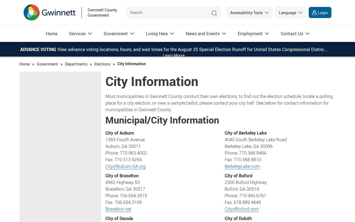355x222 pixels.
Task: Click the Gwinnett logo in the header
Action: click(50, 12)
